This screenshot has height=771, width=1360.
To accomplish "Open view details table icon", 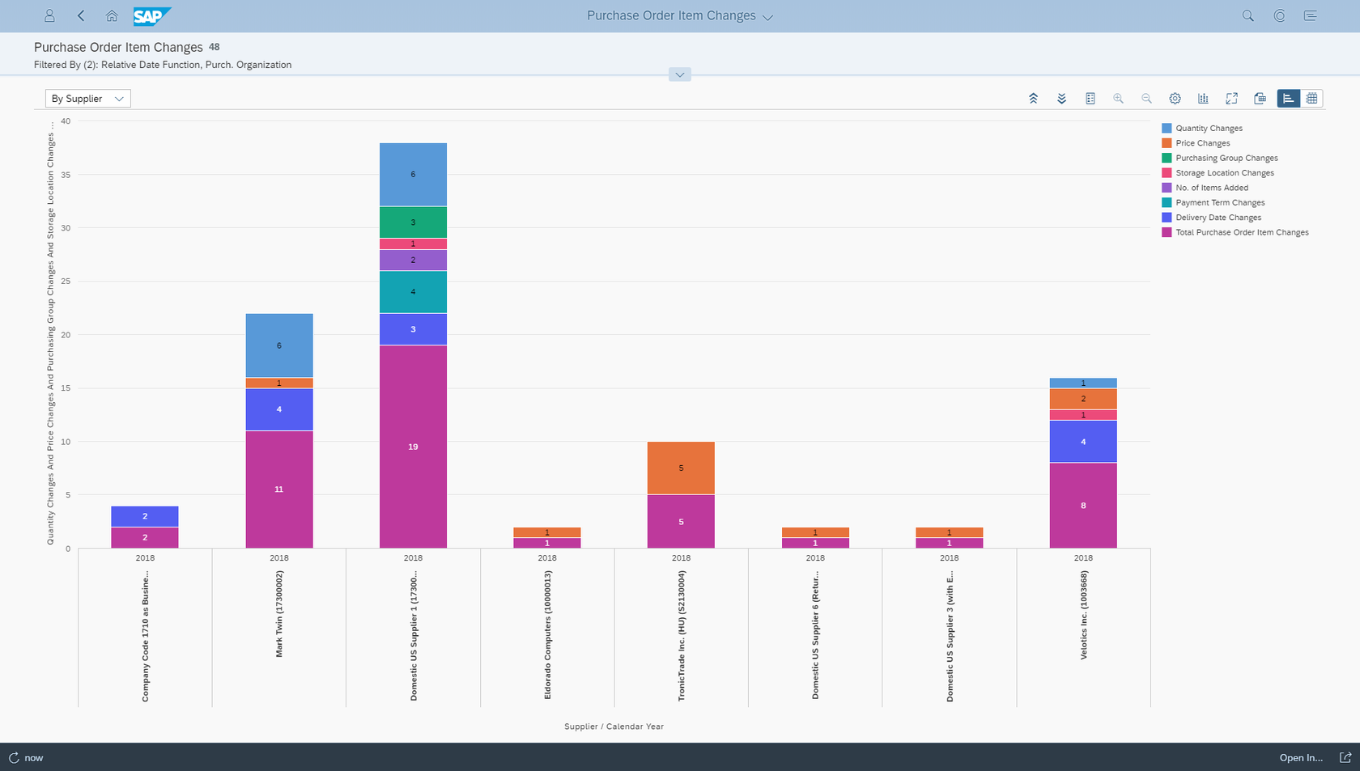I will (x=1260, y=99).
